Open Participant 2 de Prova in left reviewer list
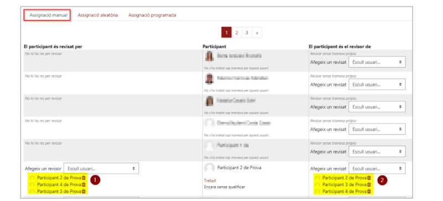443x201 pixels. pos(59,178)
